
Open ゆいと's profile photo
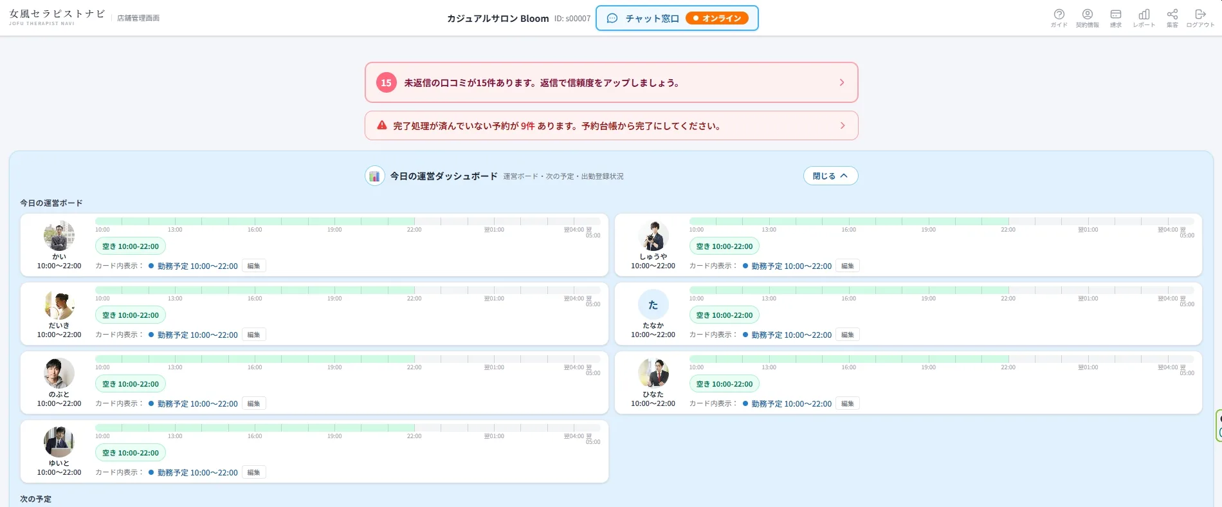[59, 442]
